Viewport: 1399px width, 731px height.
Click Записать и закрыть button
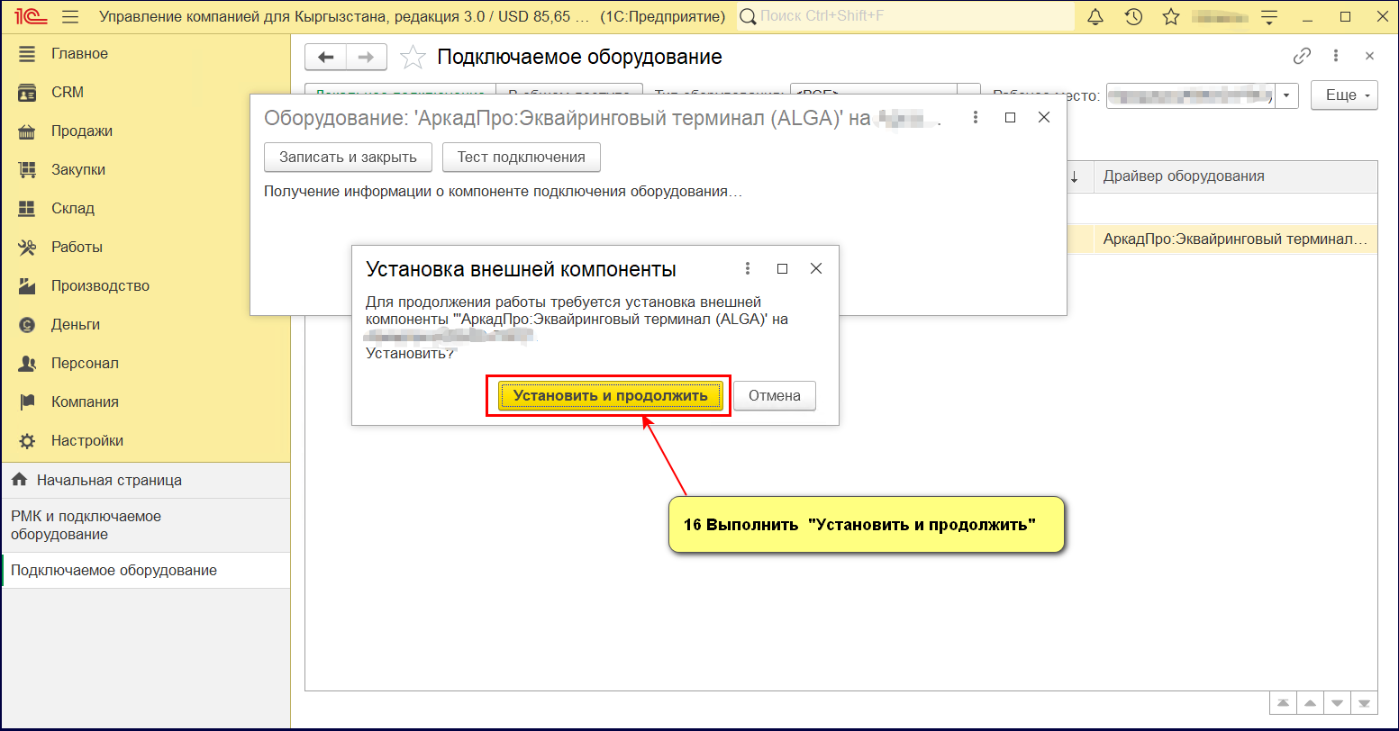coord(348,158)
